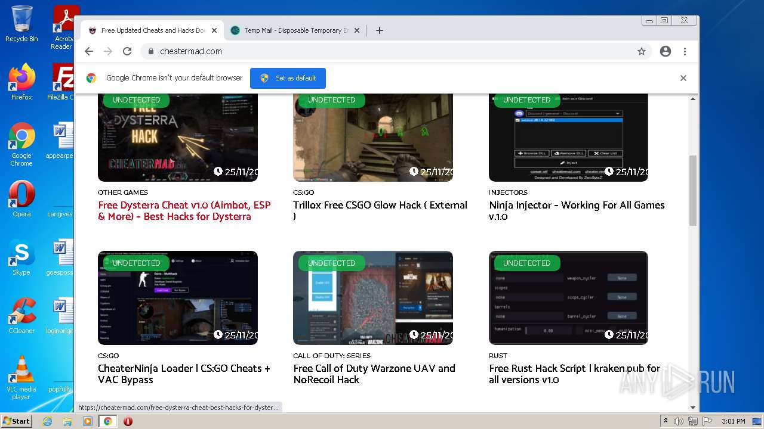
Task: Click the scrollbar down arrow
Action: [x=692, y=408]
